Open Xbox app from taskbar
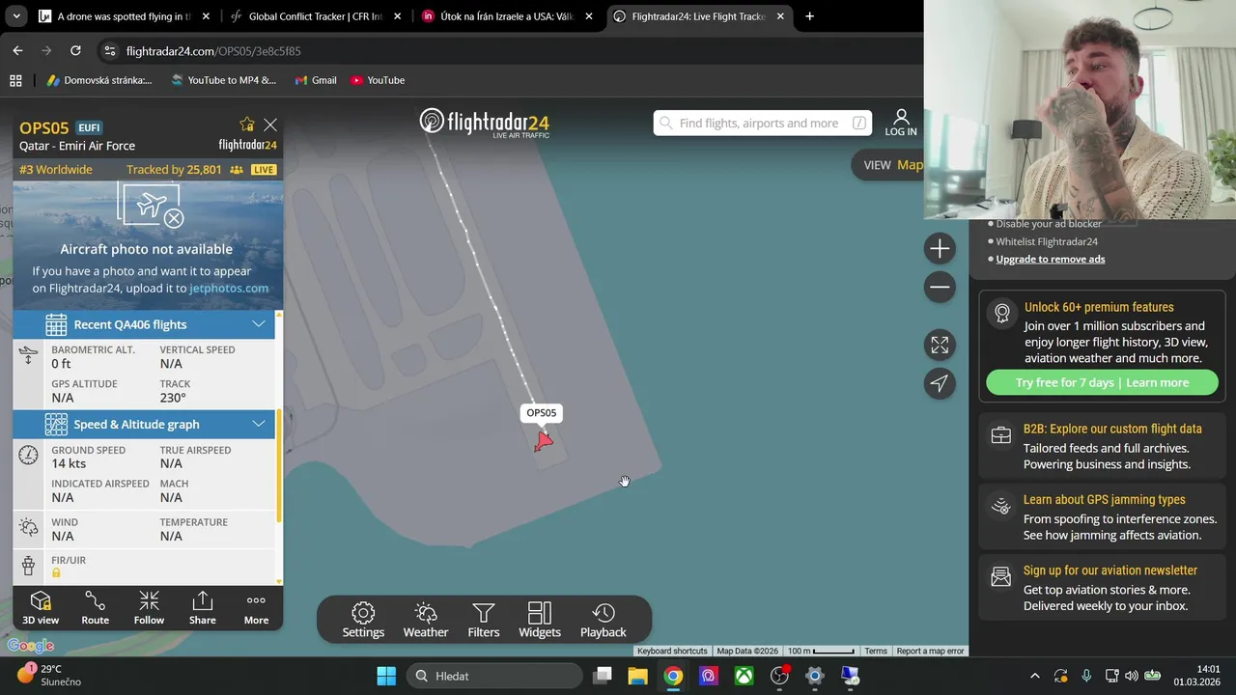The height and width of the screenshot is (695, 1236). [744, 676]
